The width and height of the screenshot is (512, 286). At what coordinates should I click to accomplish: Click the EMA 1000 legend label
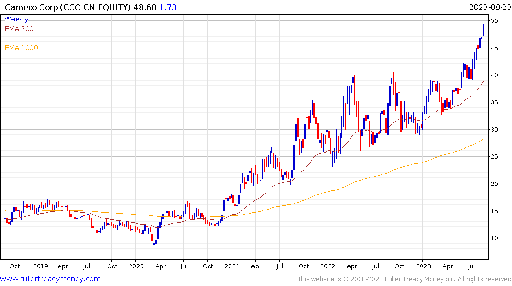(21, 48)
